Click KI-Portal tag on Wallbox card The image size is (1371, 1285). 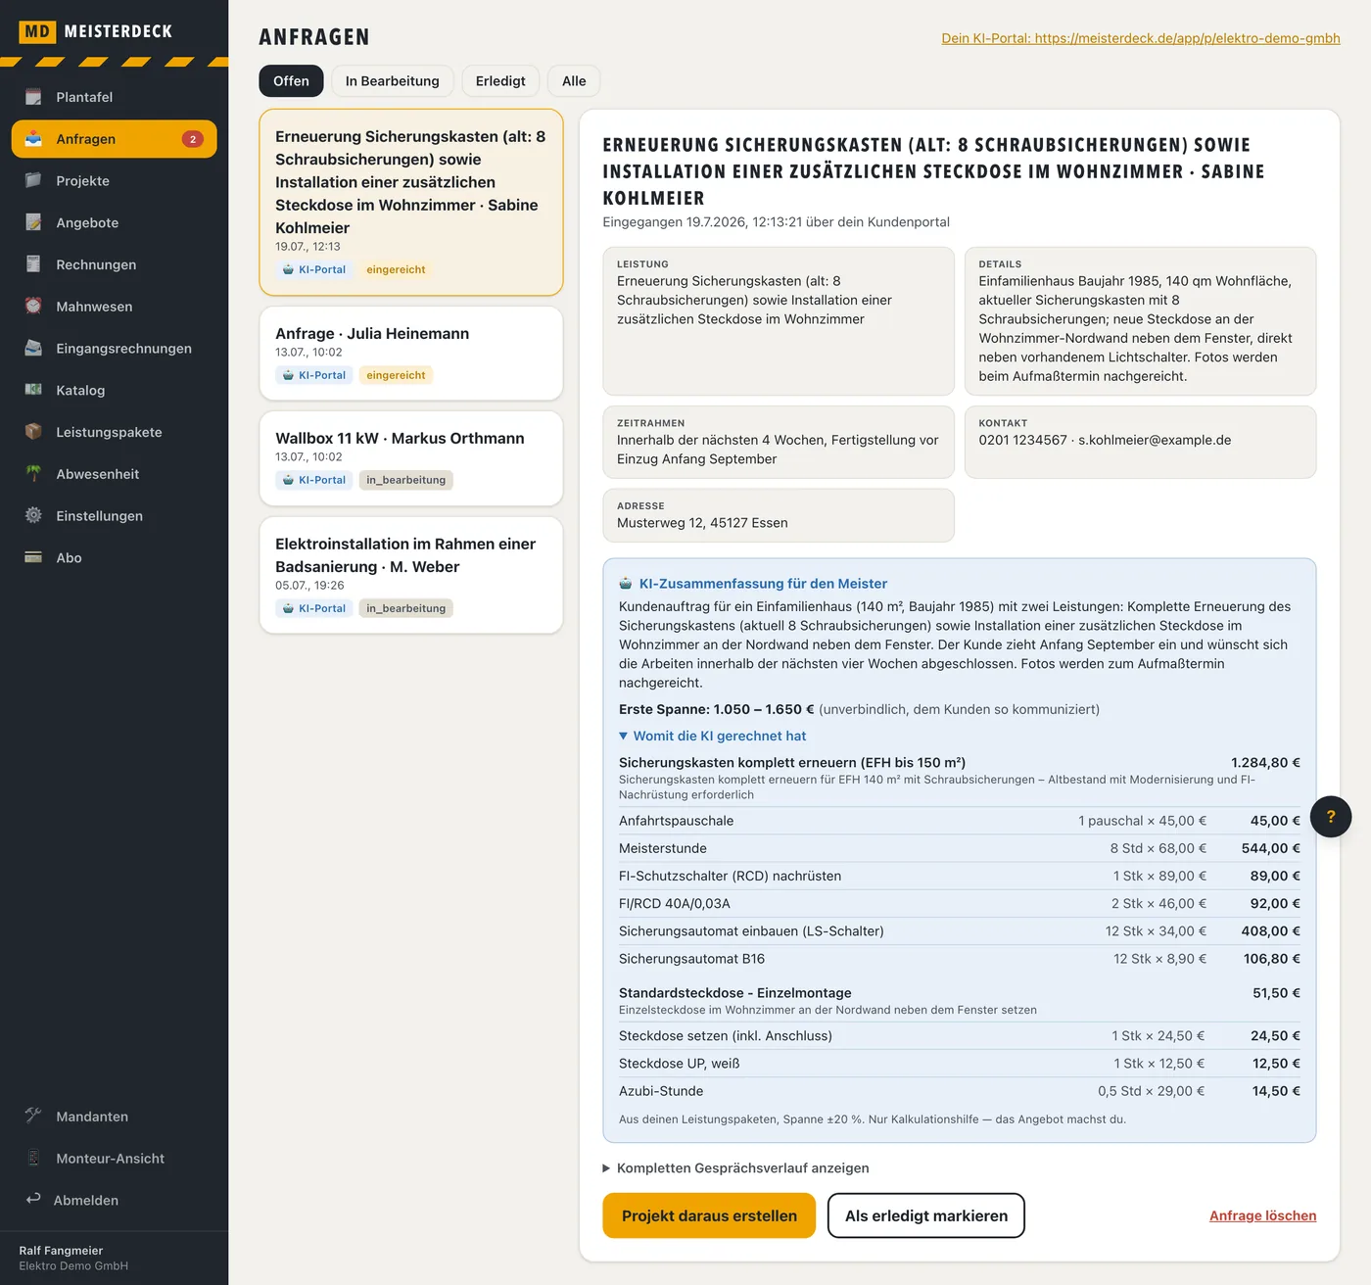[314, 480]
